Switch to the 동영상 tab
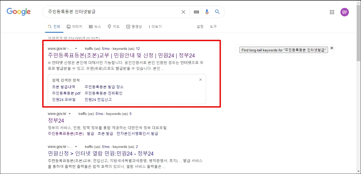The width and height of the screenshot is (361, 174). click(x=134, y=27)
